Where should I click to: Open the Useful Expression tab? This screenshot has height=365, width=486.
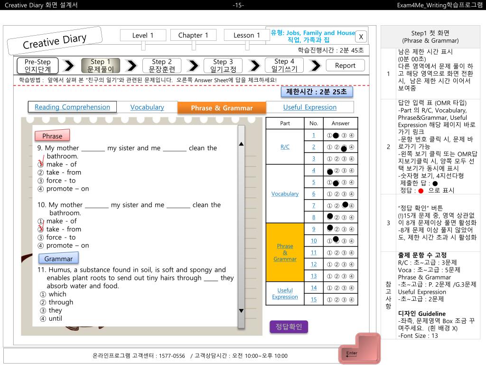tap(309, 107)
